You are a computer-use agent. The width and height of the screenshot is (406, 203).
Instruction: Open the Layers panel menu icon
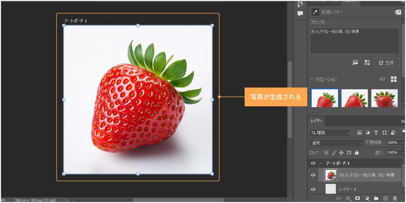click(x=403, y=121)
